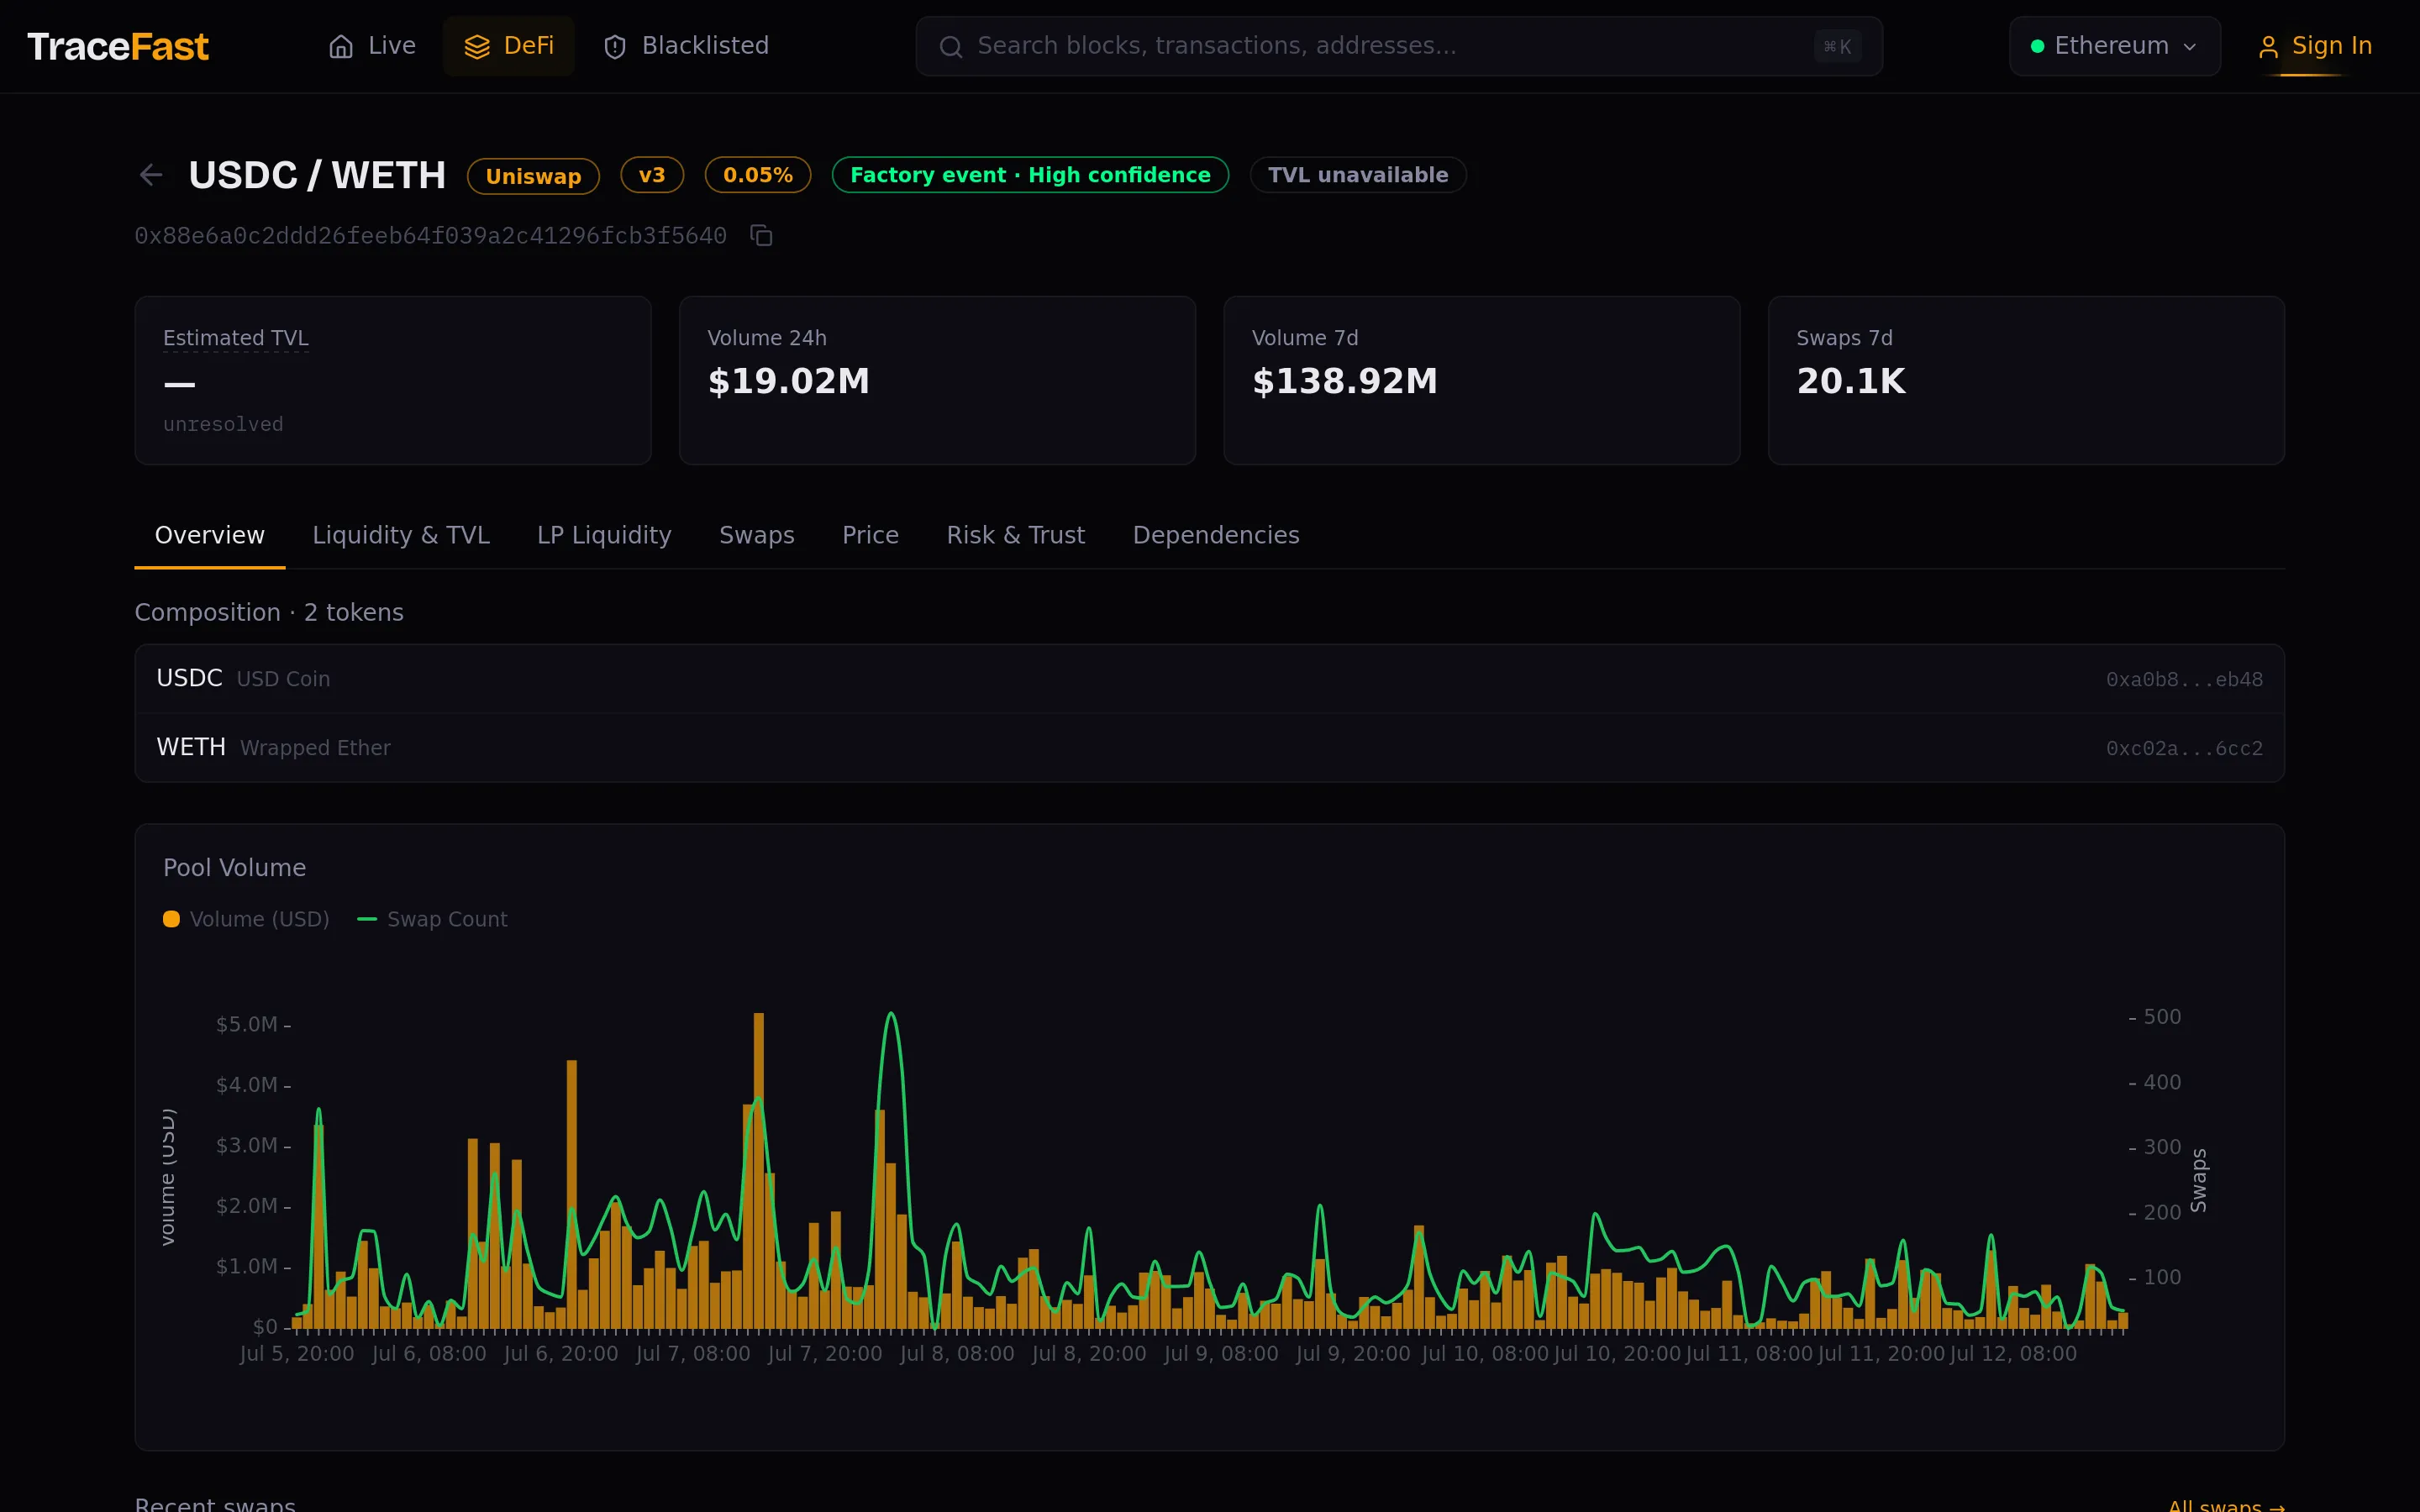The image size is (2420, 1512).
Task: Click the Estimated TVL label
Action: (x=236, y=338)
